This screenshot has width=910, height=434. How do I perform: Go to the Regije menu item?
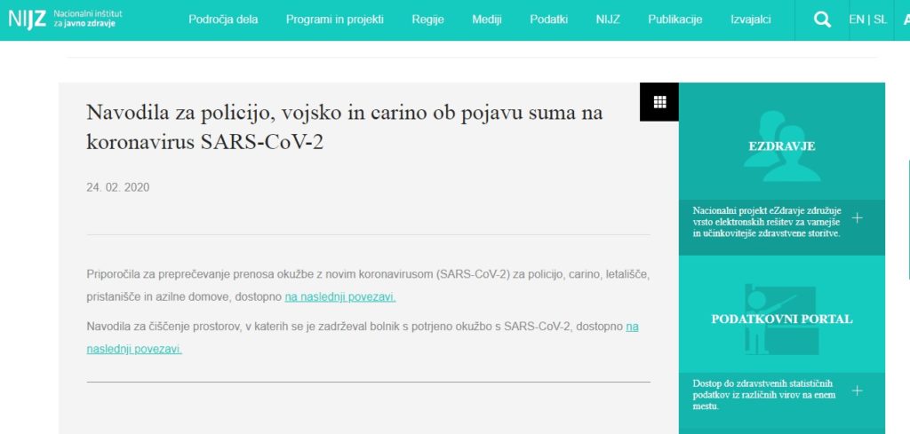point(427,20)
